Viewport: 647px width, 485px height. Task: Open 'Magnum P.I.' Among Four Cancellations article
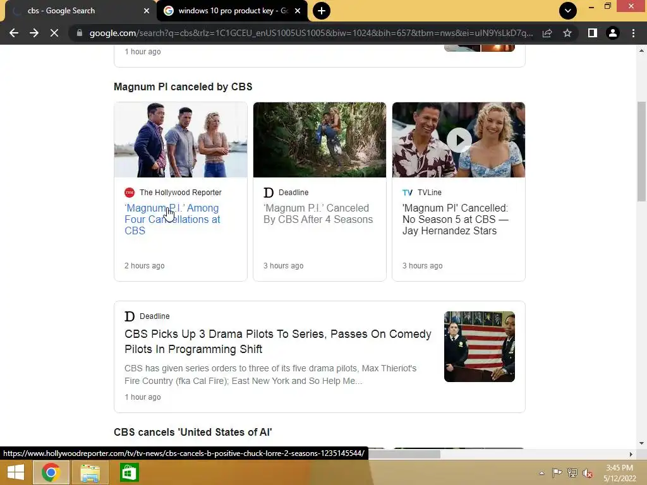tap(172, 219)
